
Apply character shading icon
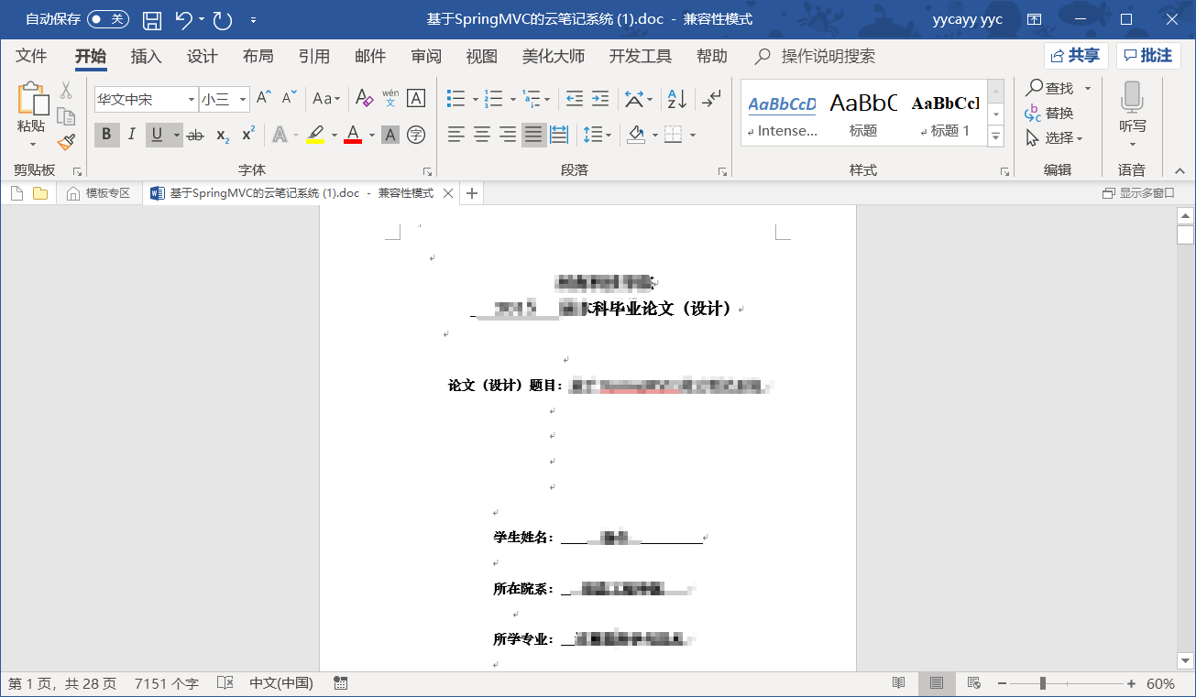pos(390,136)
